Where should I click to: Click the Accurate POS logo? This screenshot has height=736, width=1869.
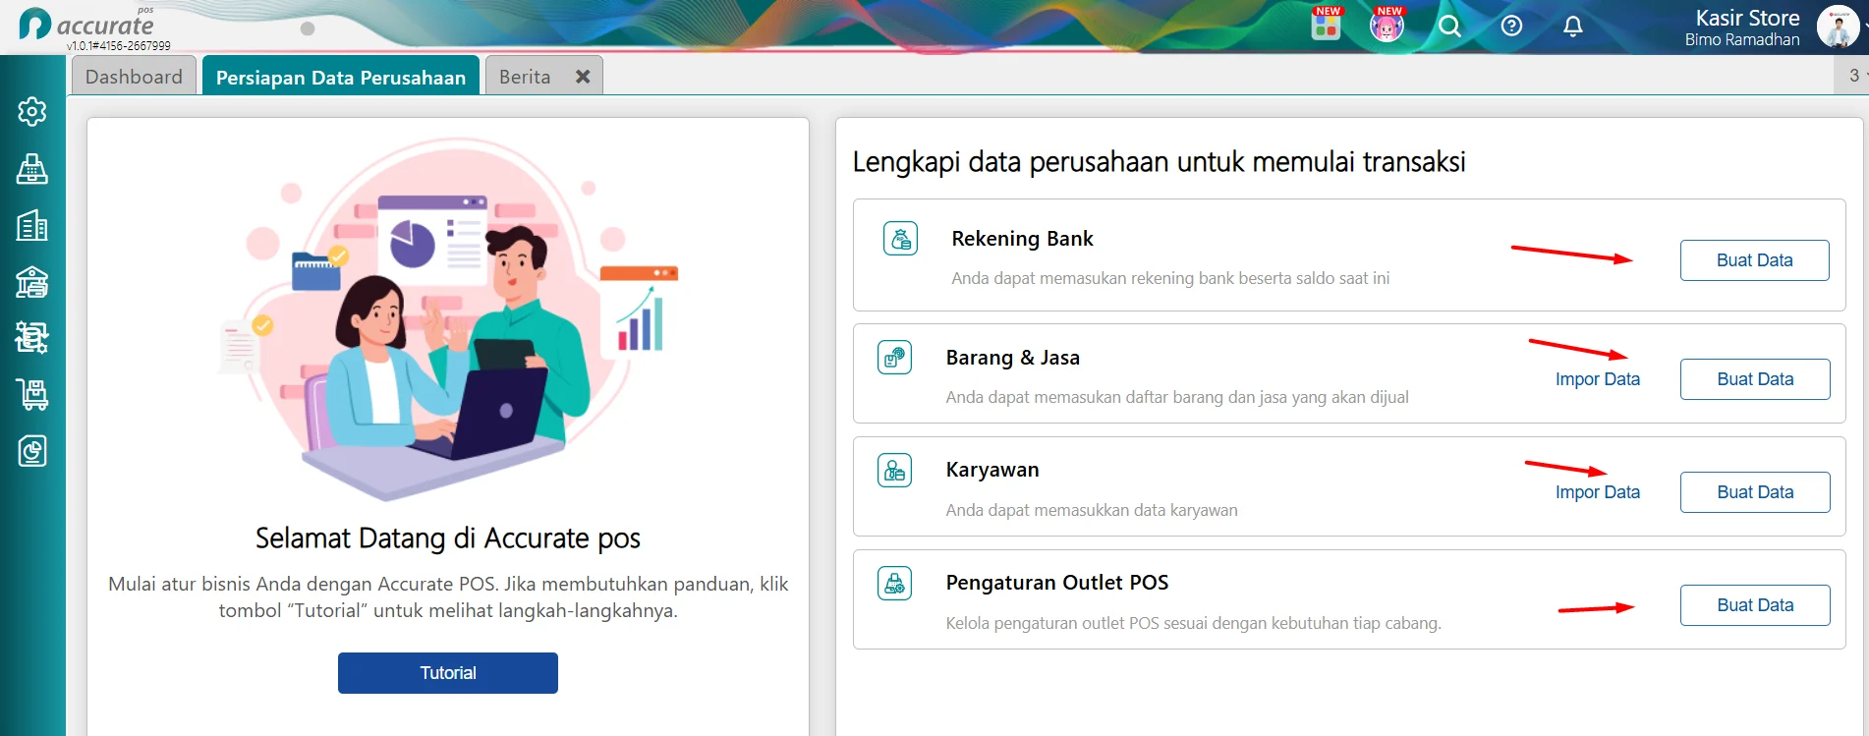click(86, 23)
